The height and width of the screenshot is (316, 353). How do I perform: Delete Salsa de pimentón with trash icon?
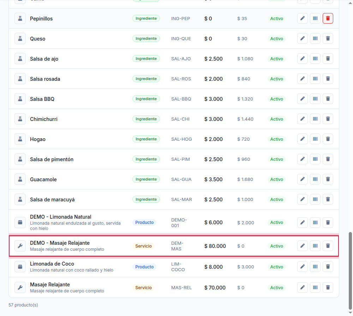(328, 159)
